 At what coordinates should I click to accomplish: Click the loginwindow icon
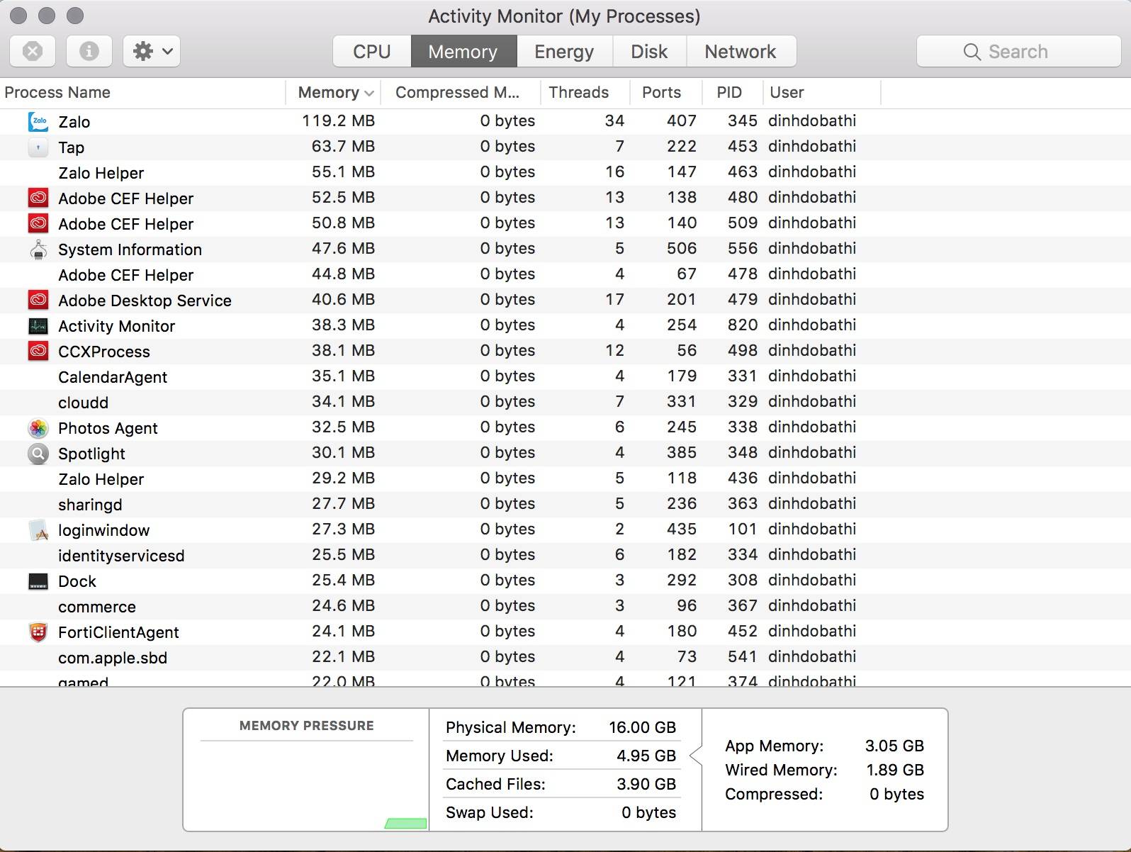tap(38, 529)
